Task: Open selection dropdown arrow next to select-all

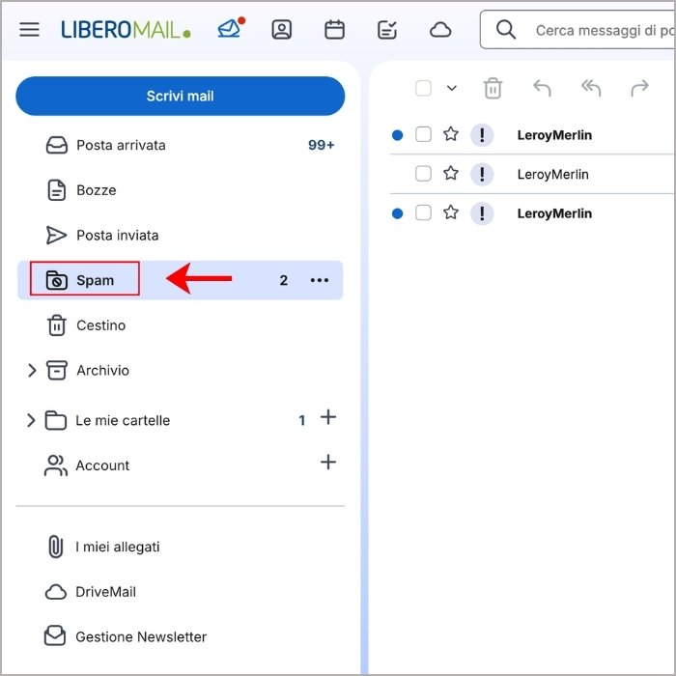Action: coord(451,89)
